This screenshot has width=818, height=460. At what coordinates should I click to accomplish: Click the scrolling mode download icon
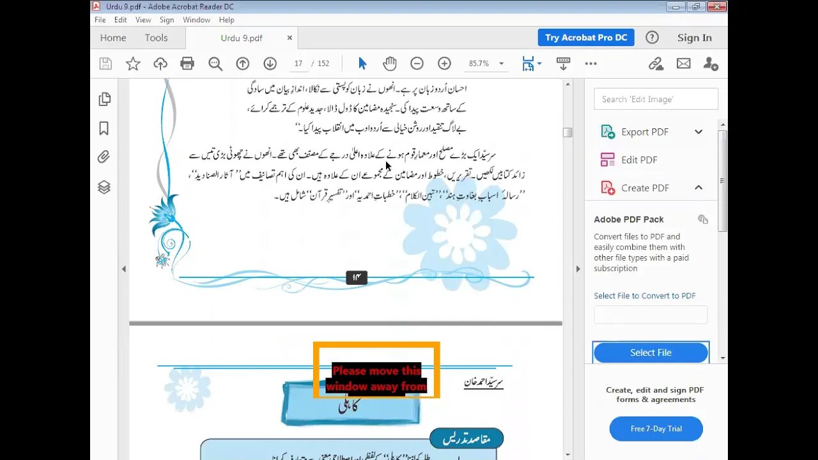coord(563,63)
